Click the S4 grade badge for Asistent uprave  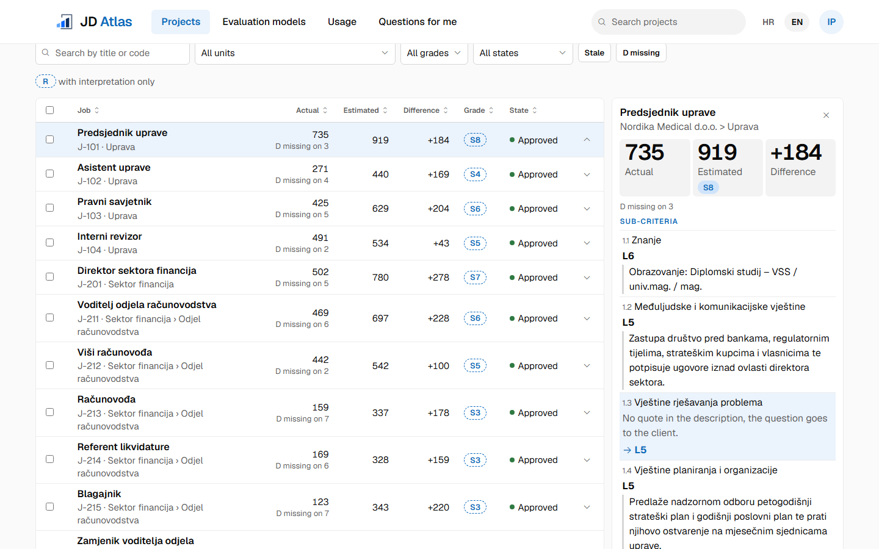point(475,174)
